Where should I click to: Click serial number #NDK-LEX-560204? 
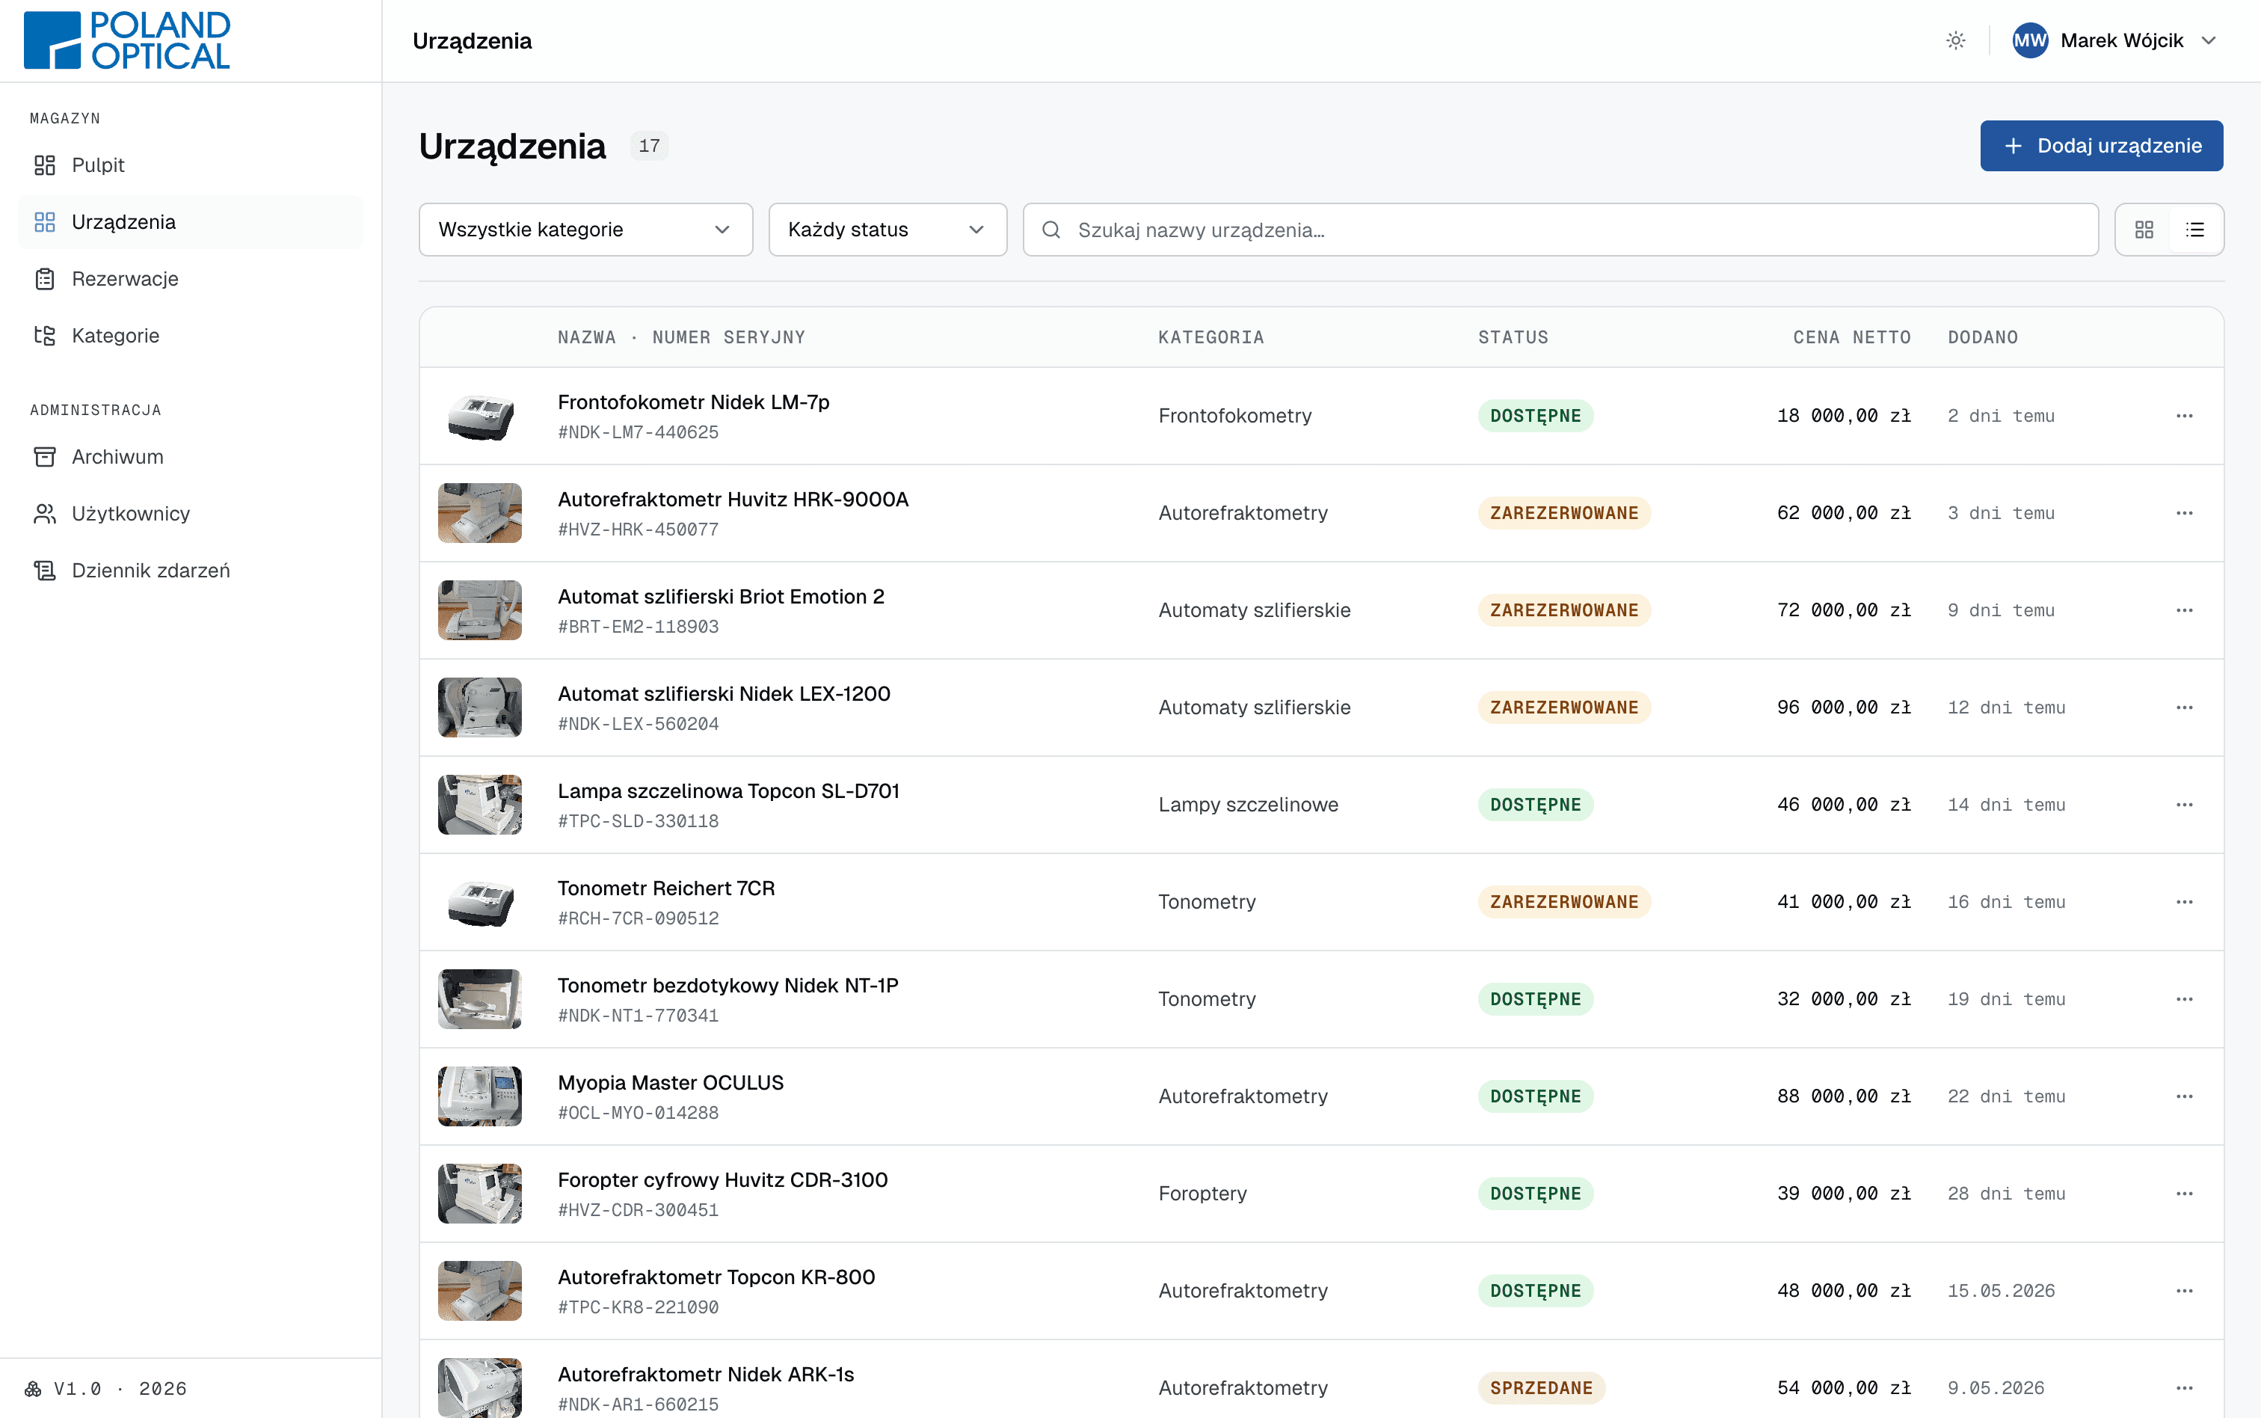[639, 724]
